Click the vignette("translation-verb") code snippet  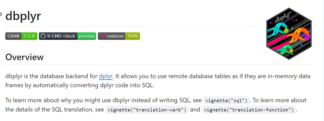(147, 110)
